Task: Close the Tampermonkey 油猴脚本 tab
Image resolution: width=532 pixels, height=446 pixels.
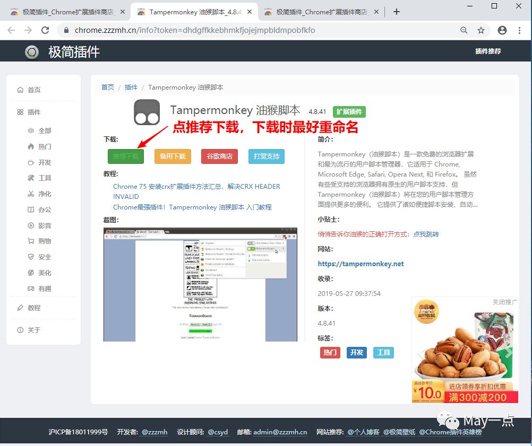Action: [250, 12]
